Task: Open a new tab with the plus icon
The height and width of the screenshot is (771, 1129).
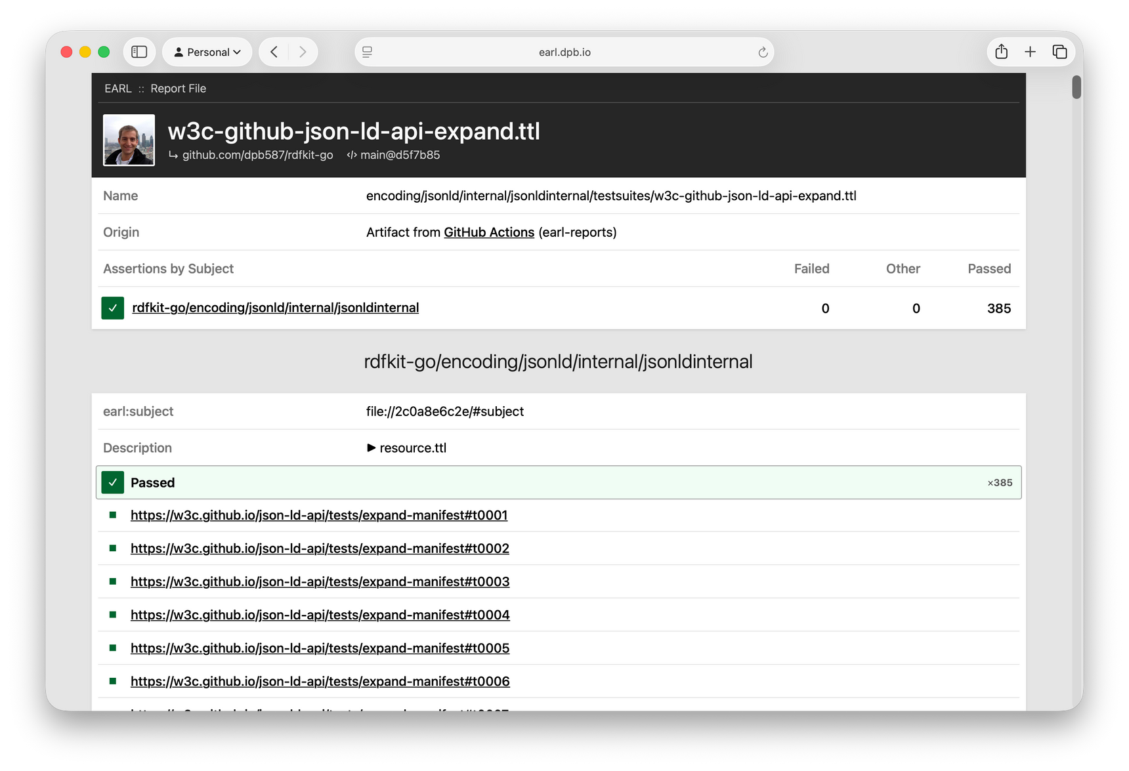Action: pyautogui.click(x=1030, y=51)
